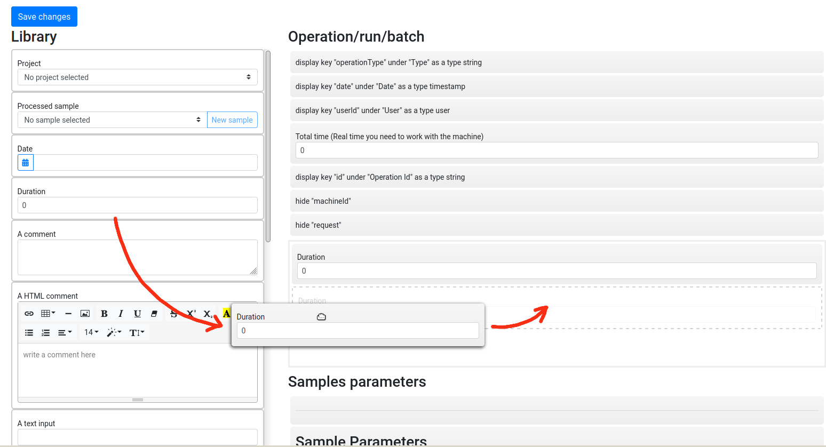
Task: Click the Total time input field
Action: [x=557, y=150]
